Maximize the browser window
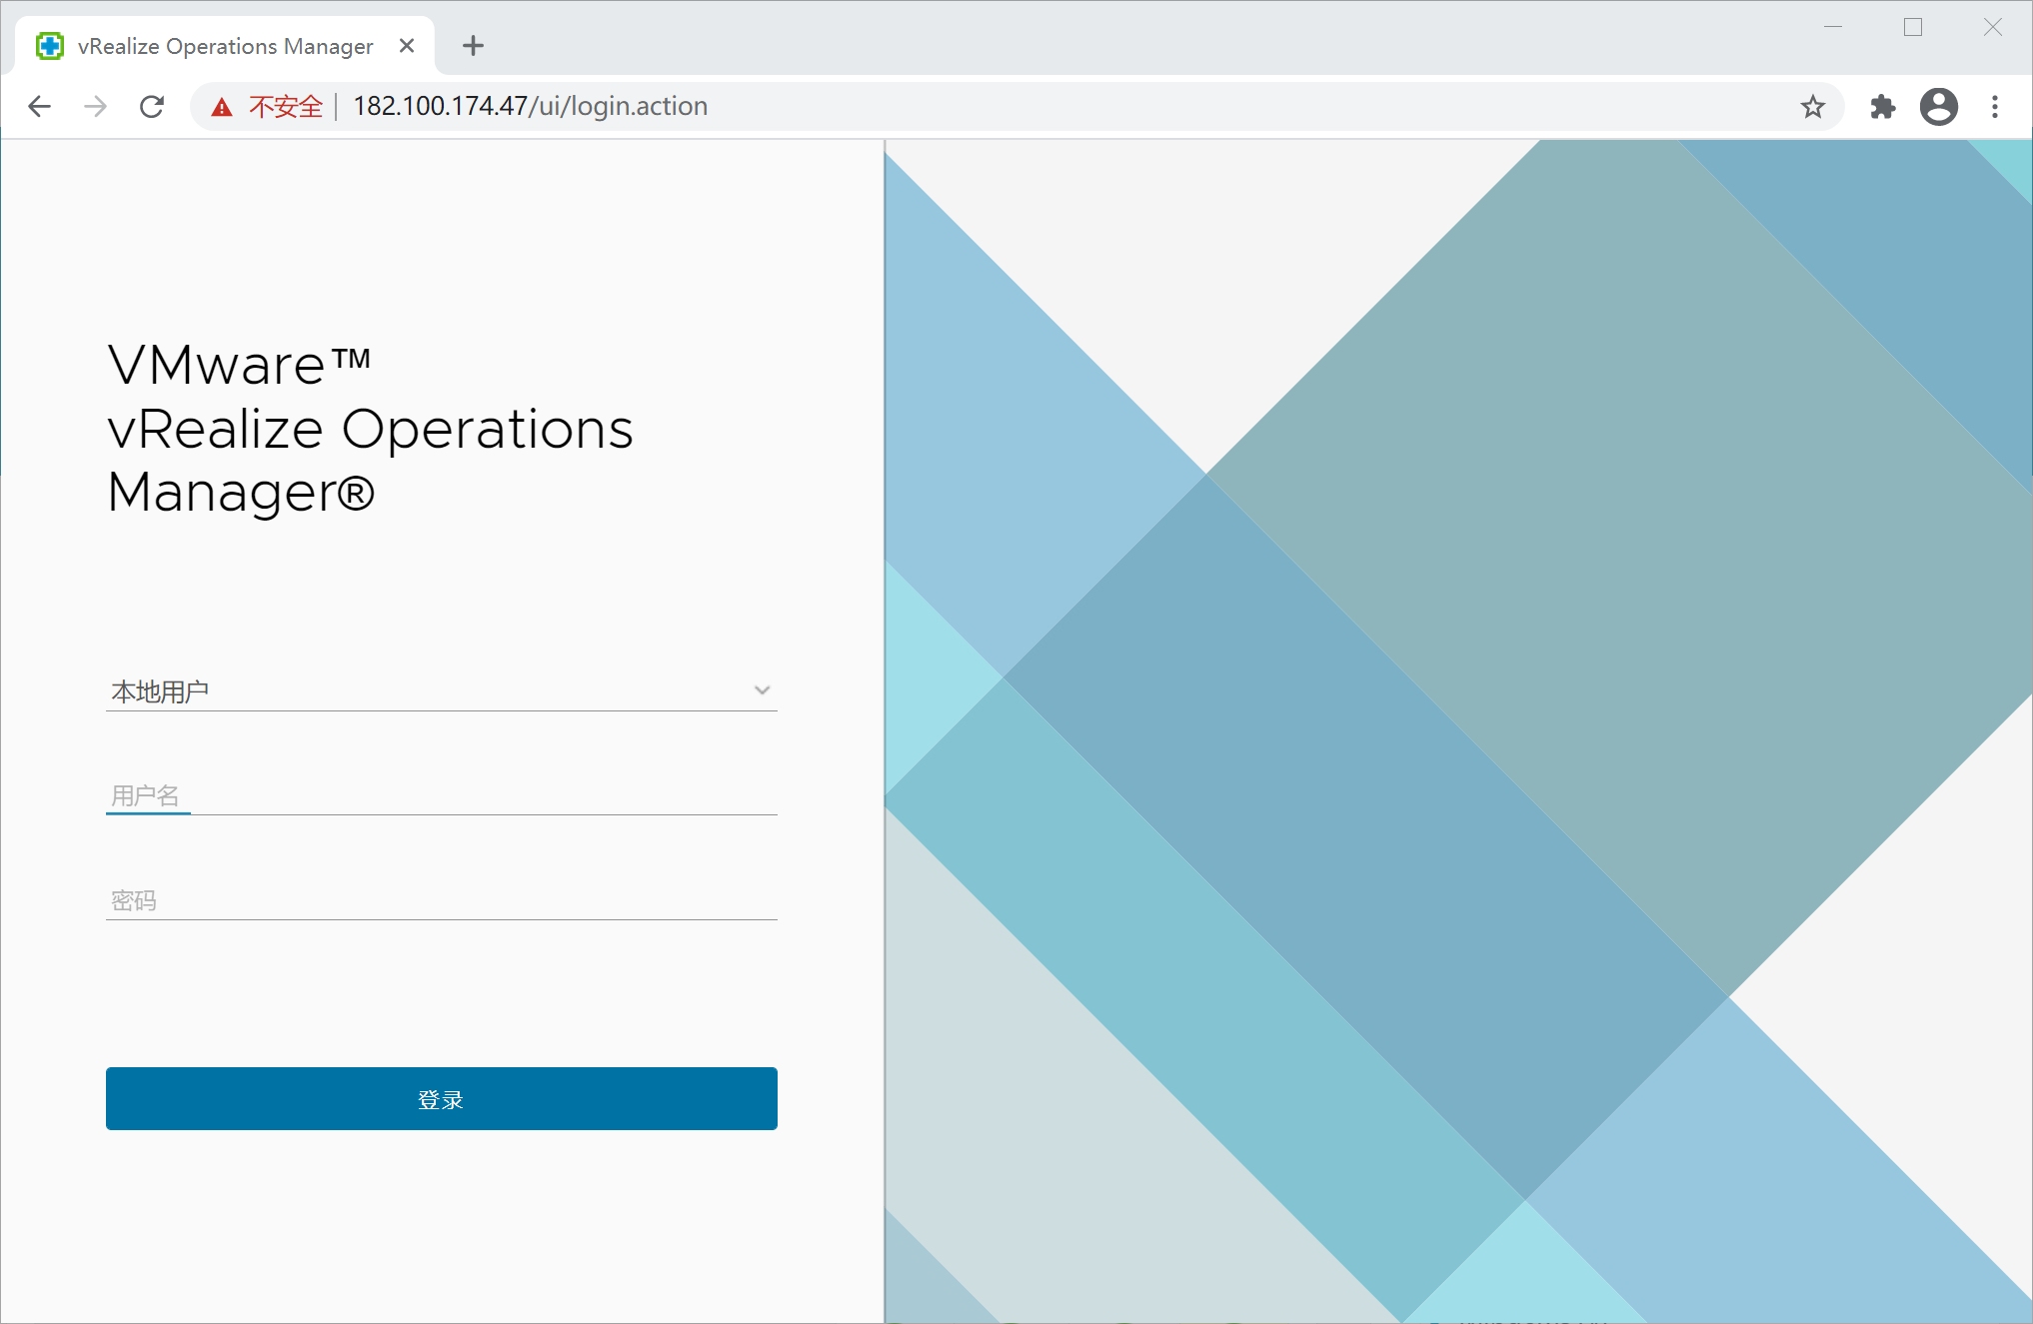This screenshot has height=1324, width=2033. 1912,27
